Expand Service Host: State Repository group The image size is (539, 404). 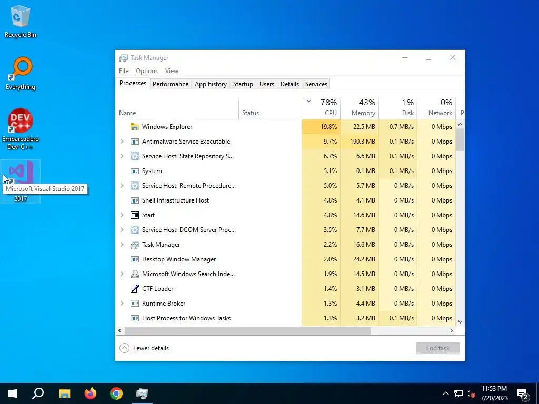[x=122, y=156]
